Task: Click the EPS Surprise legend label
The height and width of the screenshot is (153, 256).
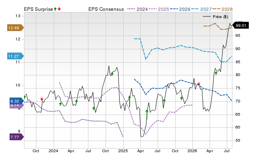Action: coord(38,9)
